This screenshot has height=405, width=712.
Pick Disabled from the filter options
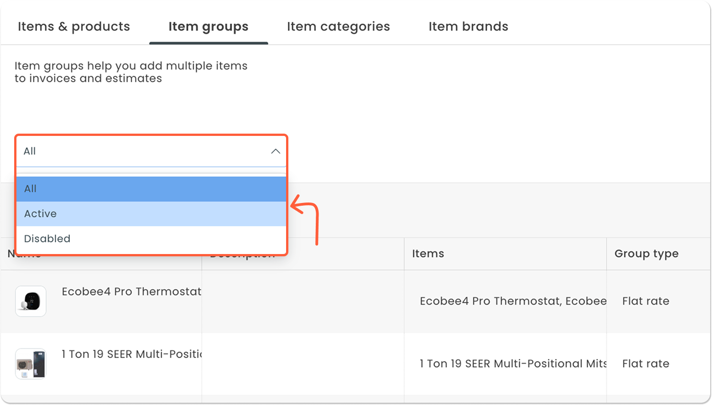(x=151, y=239)
